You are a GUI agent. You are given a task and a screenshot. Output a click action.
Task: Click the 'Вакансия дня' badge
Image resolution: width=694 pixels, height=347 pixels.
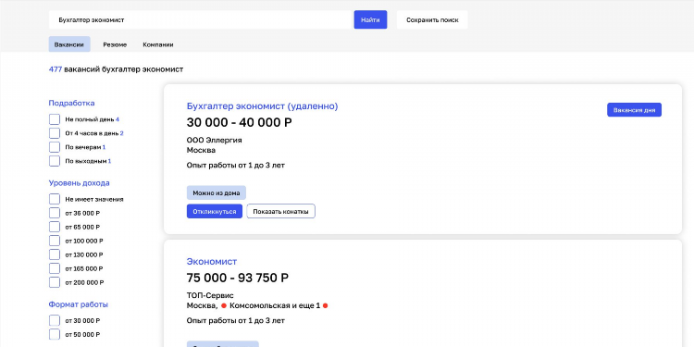[634, 110]
